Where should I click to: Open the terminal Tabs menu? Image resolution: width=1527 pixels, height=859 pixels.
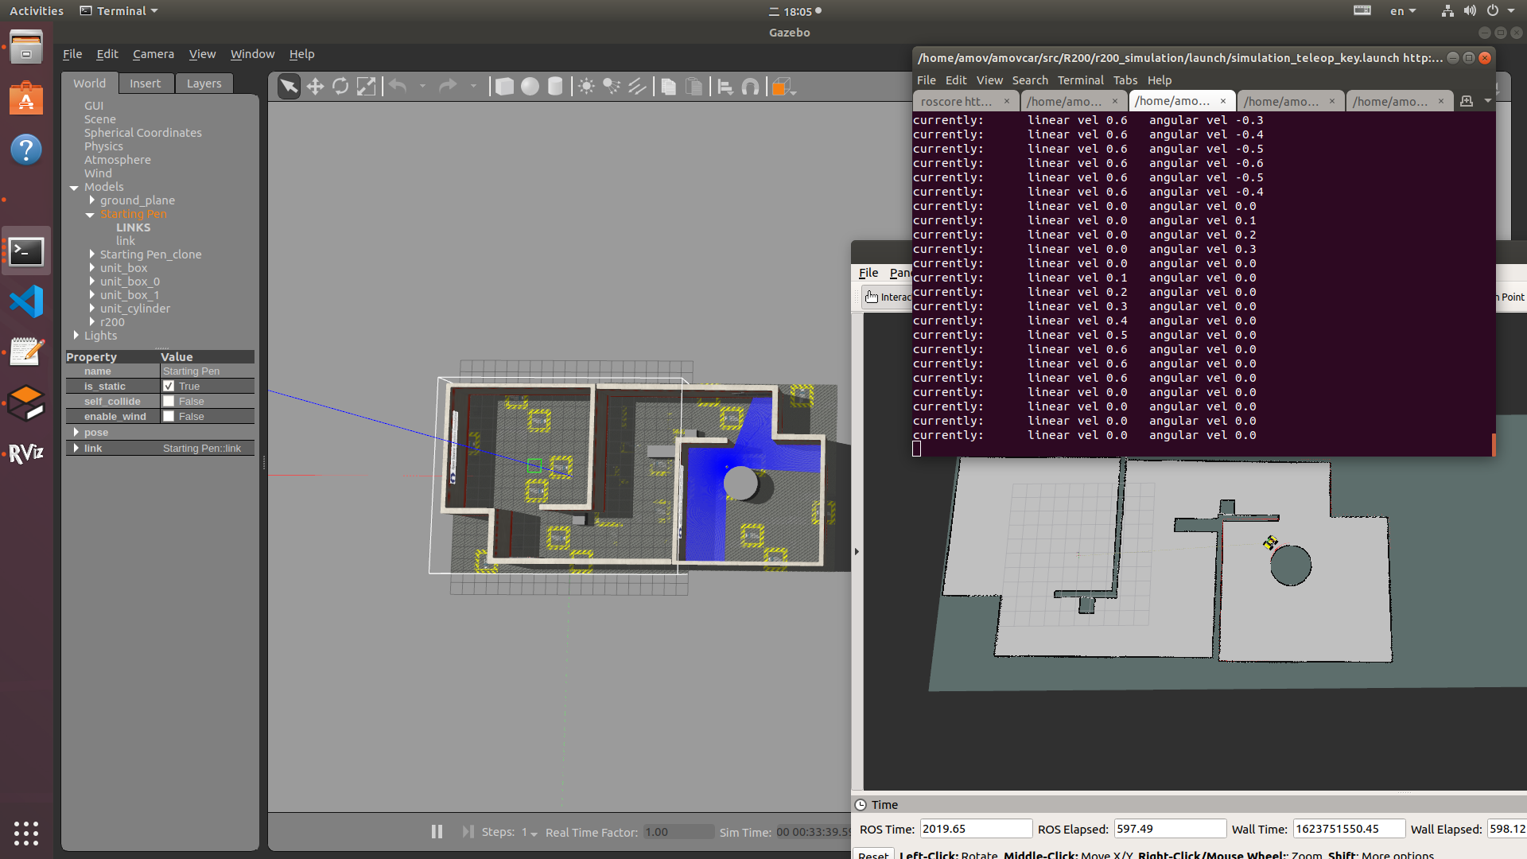tap(1125, 80)
